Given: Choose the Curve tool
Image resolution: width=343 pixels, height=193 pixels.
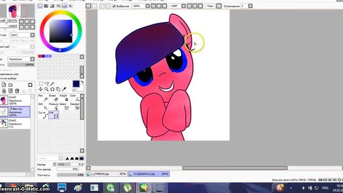Looking at the screenshot, I should click(x=43, y=115).
